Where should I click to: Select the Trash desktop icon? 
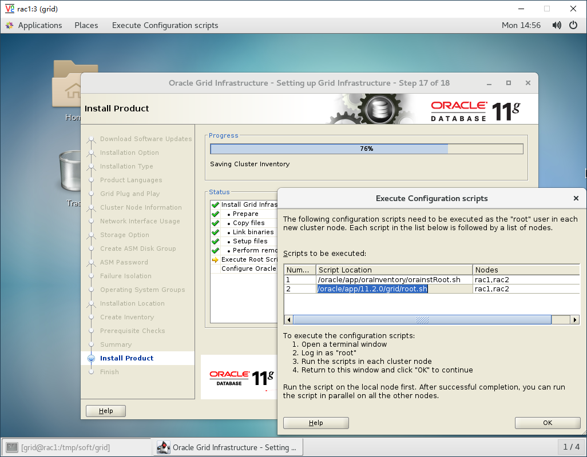70,179
